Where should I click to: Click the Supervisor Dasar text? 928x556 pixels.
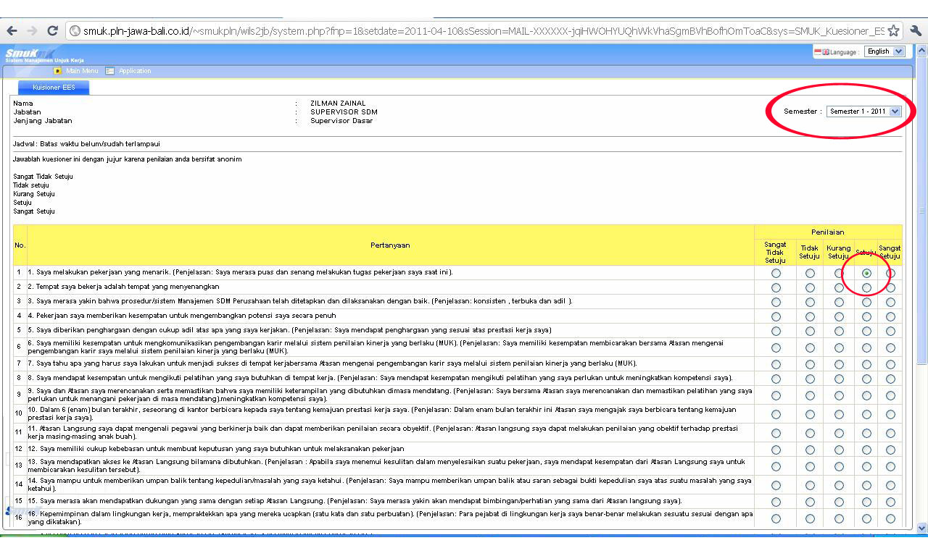click(x=341, y=121)
